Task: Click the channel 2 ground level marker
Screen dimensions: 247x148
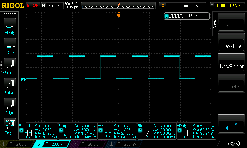Action: click(23, 80)
